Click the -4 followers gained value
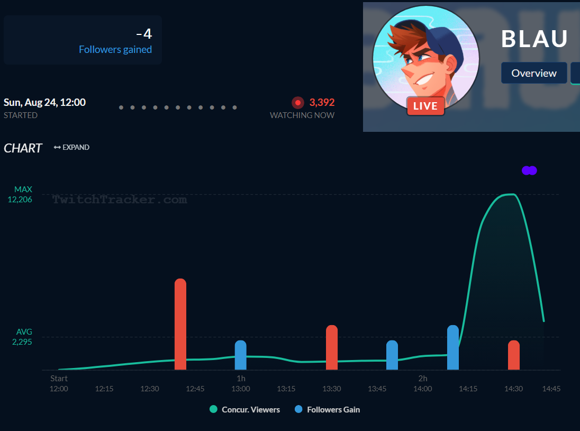 [x=144, y=34]
